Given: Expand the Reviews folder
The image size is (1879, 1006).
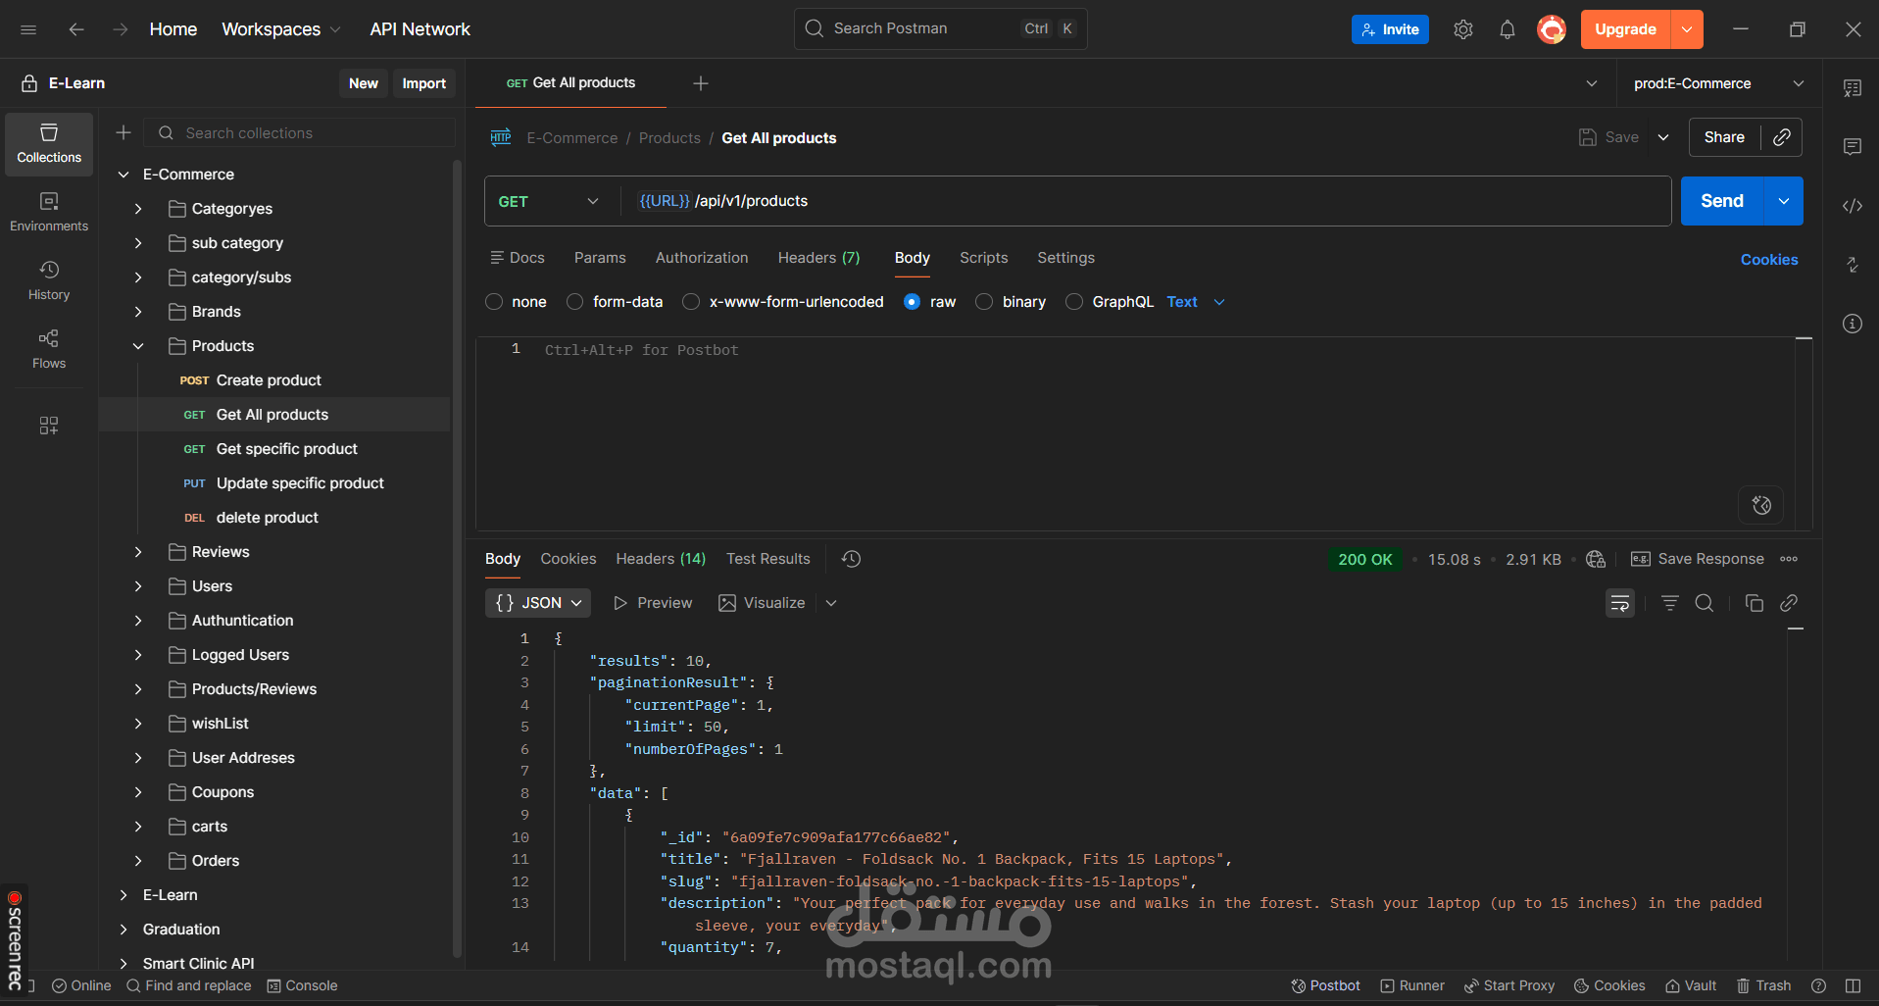Looking at the screenshot, I should 138,552.
